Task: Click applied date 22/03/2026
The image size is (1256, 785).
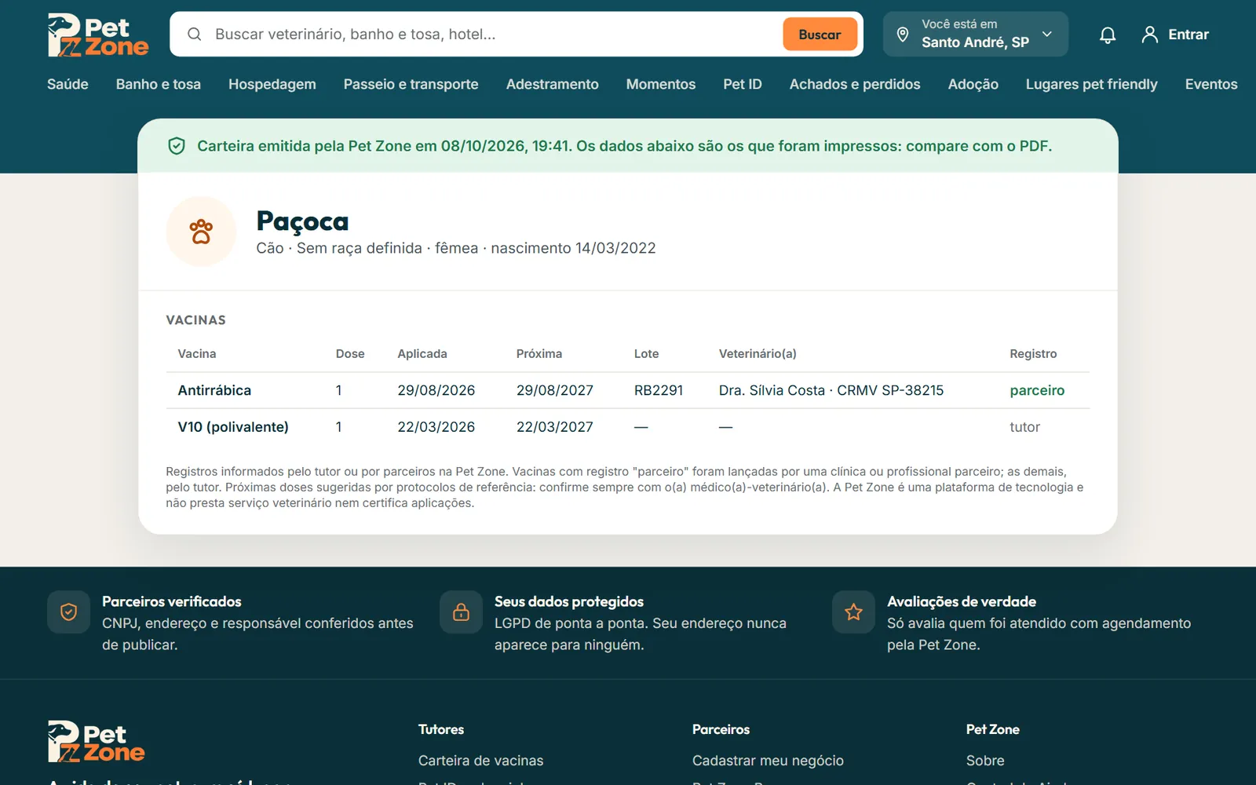Action: [x=436, y=427]
